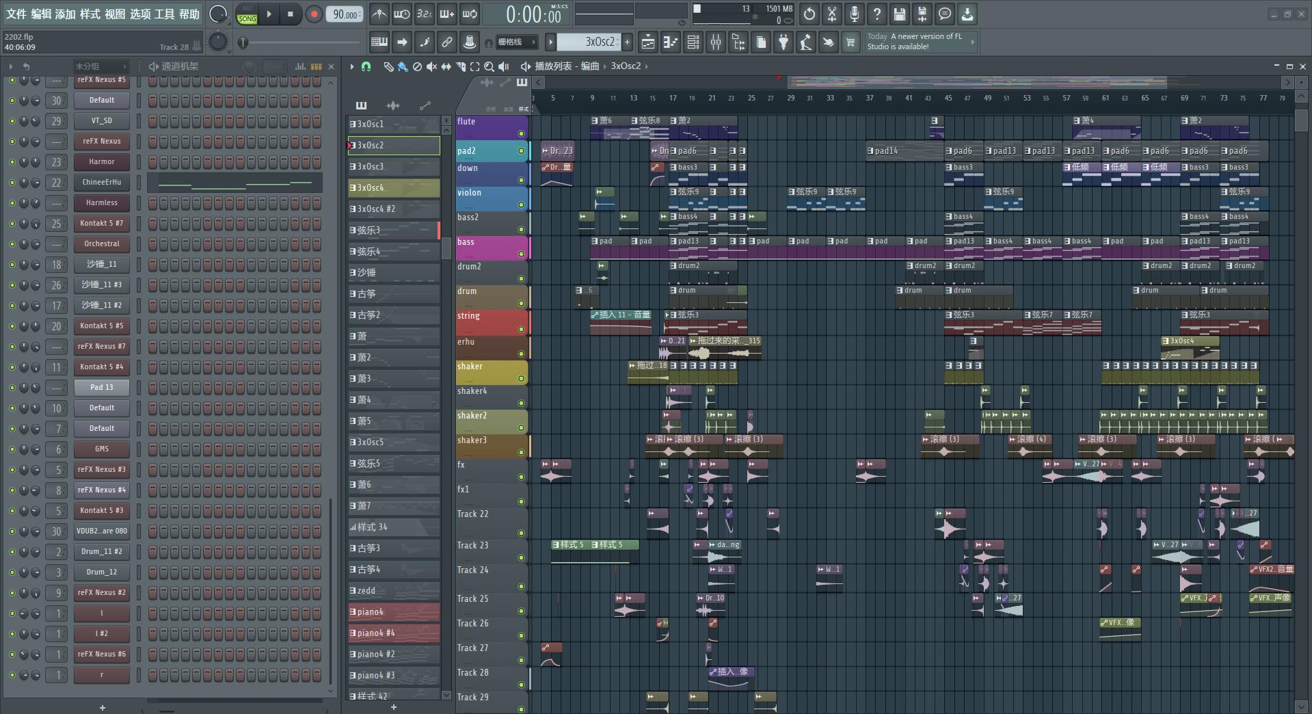Mute the string playlist track
Image resolution: width=1312 pixels, height=714 pixels.
(x=521, y=329)
